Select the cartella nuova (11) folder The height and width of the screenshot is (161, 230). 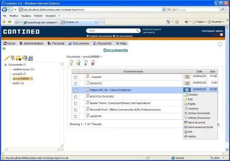(23, 69)
